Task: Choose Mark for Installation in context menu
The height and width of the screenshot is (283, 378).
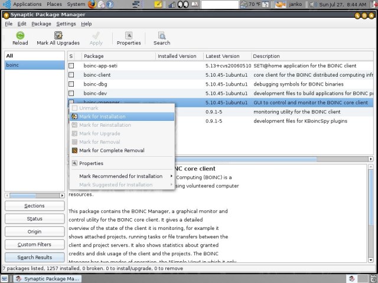Action: (122, 117)
